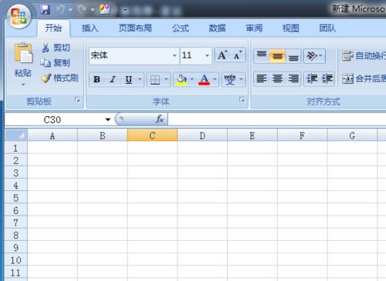Open the font name dropdown
Image resolution: width=386 pixels, height=281 pixels.
(174, 55)
